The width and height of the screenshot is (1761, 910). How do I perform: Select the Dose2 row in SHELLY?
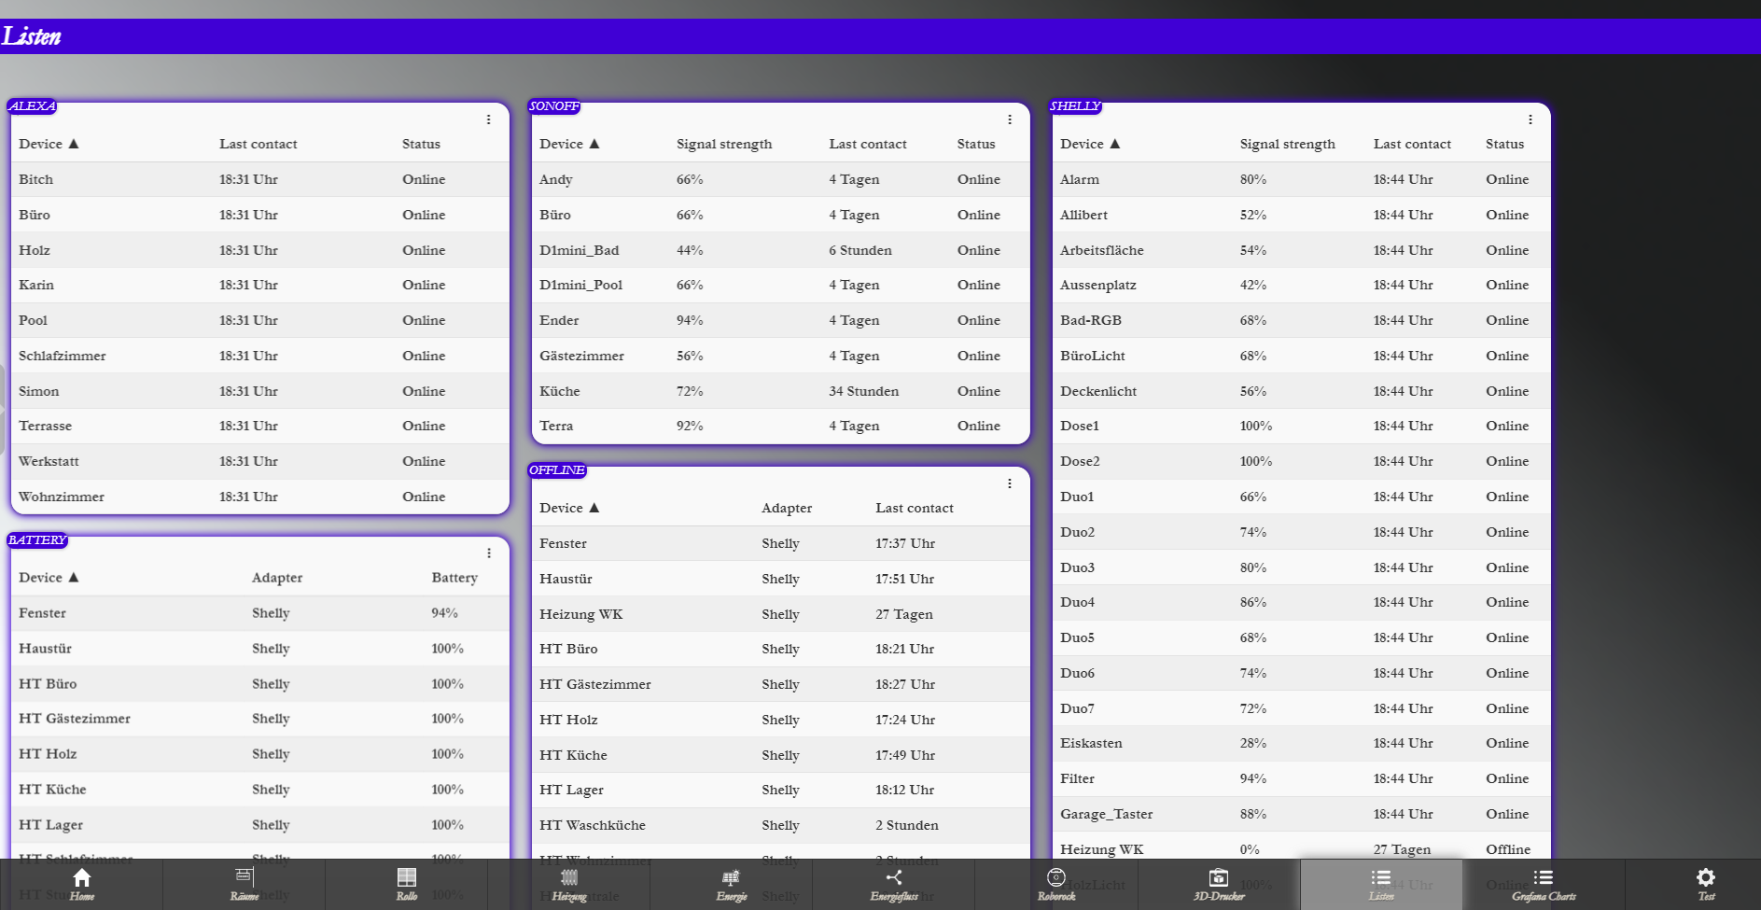(1301, 461)
